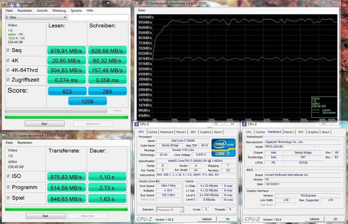
Task: Click the motherboard model P67A-UD4-B3 field
Action: (x=289, y=147)
